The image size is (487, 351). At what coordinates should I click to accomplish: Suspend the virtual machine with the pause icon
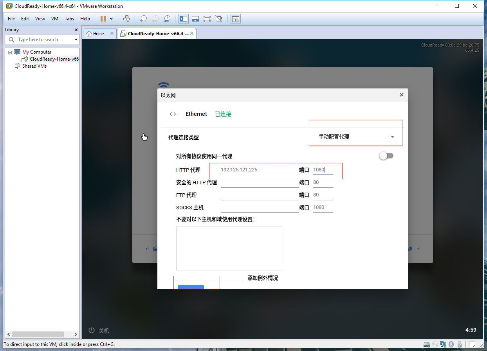pos(103,18)
